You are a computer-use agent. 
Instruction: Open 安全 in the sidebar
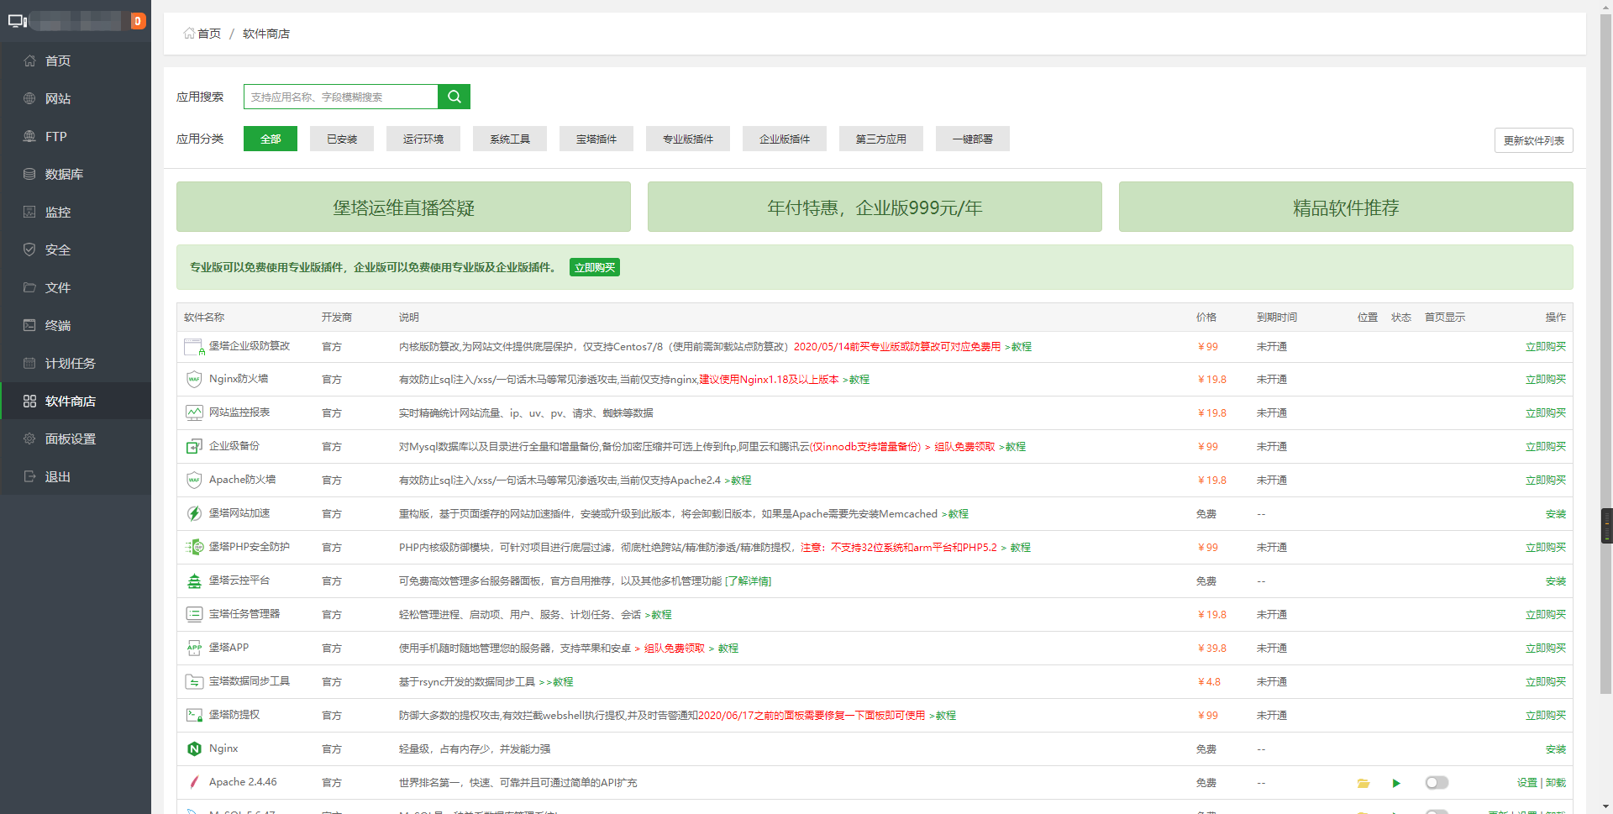76,249
